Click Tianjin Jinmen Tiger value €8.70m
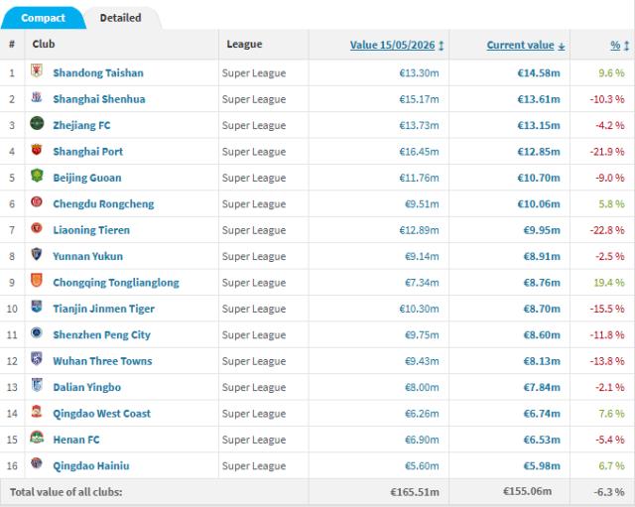The width and height of the screenshot is (635, 507). (542, 309)
